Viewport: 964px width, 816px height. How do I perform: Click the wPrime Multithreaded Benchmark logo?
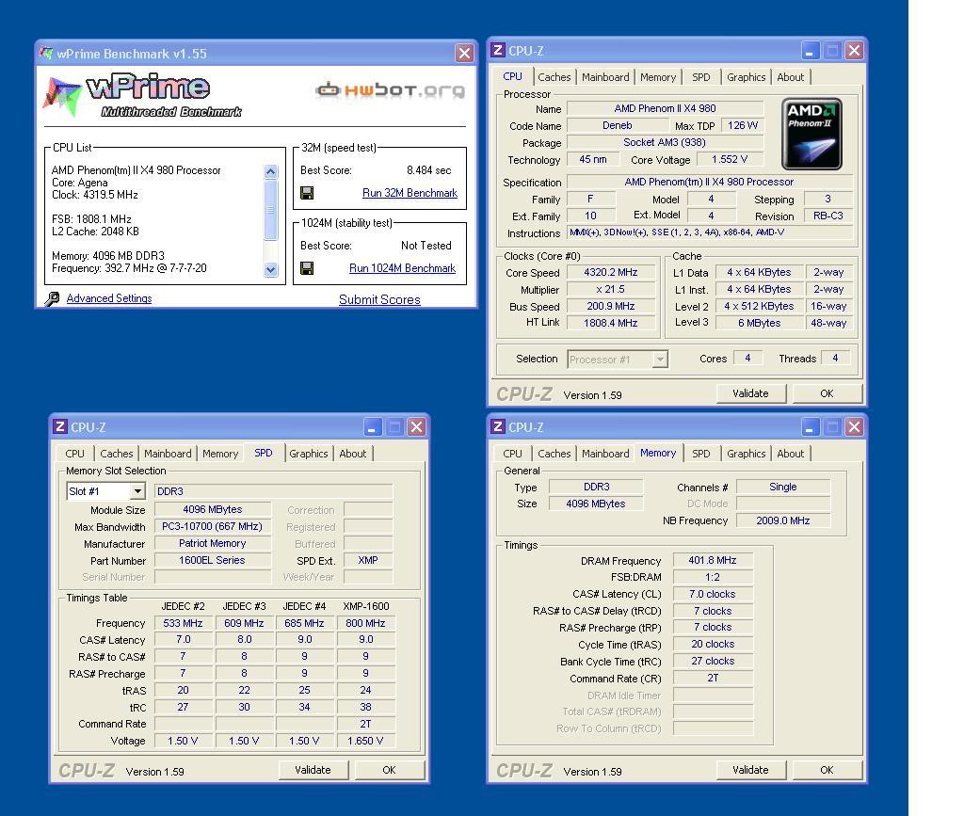coord(143,95)
